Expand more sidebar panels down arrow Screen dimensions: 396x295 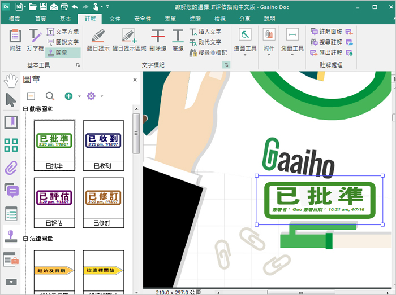point(11,281)
